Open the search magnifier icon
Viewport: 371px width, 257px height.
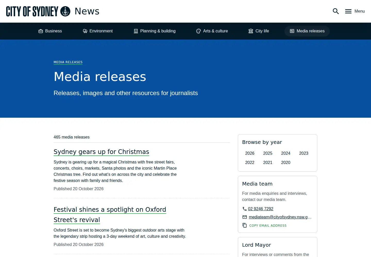(336, 11)
